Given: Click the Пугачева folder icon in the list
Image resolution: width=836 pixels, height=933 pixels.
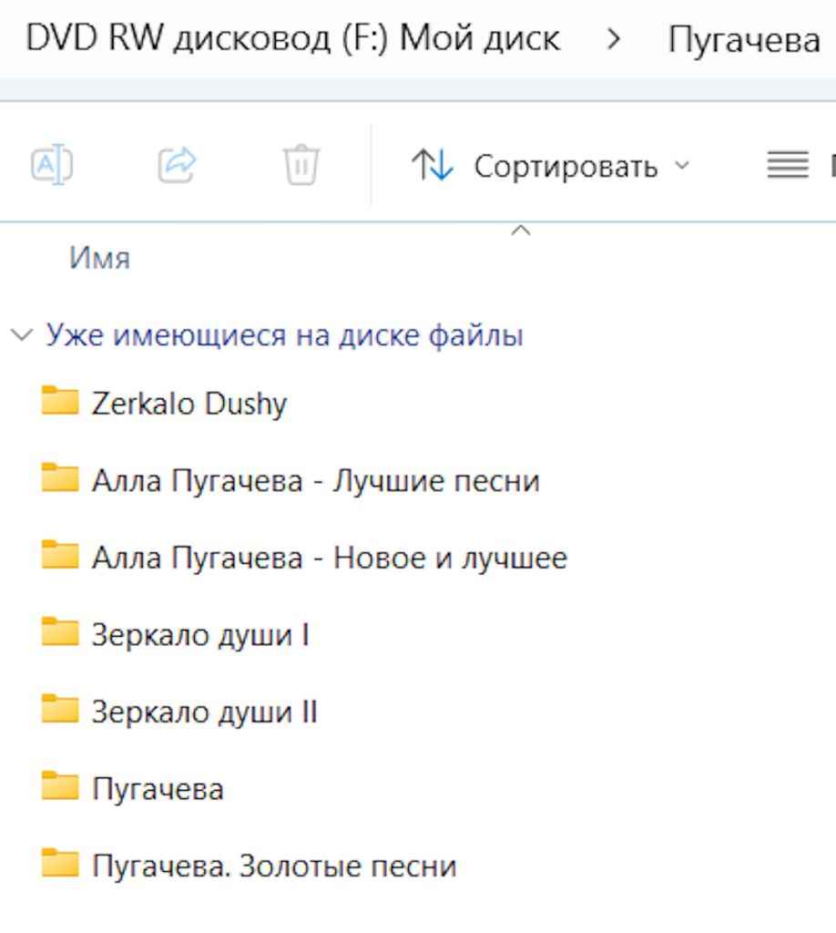Looking at the screenshot, I should (60, 785).
